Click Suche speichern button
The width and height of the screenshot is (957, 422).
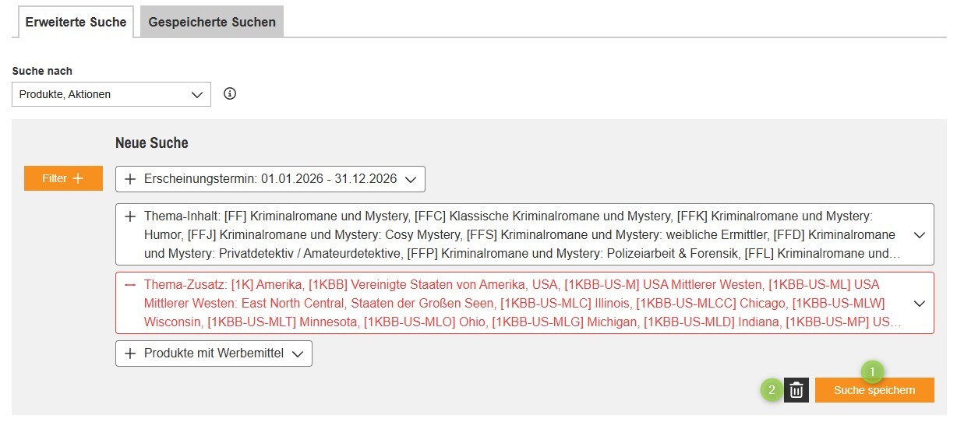pyautogui.click(x=874, y=390)
